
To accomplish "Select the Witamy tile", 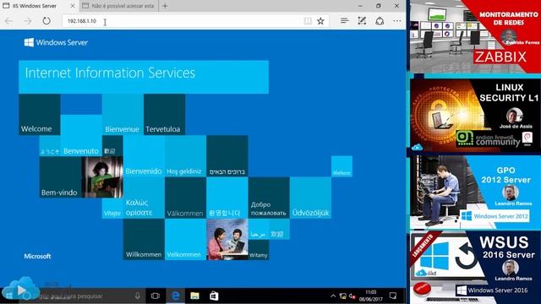I will (259, 250).
